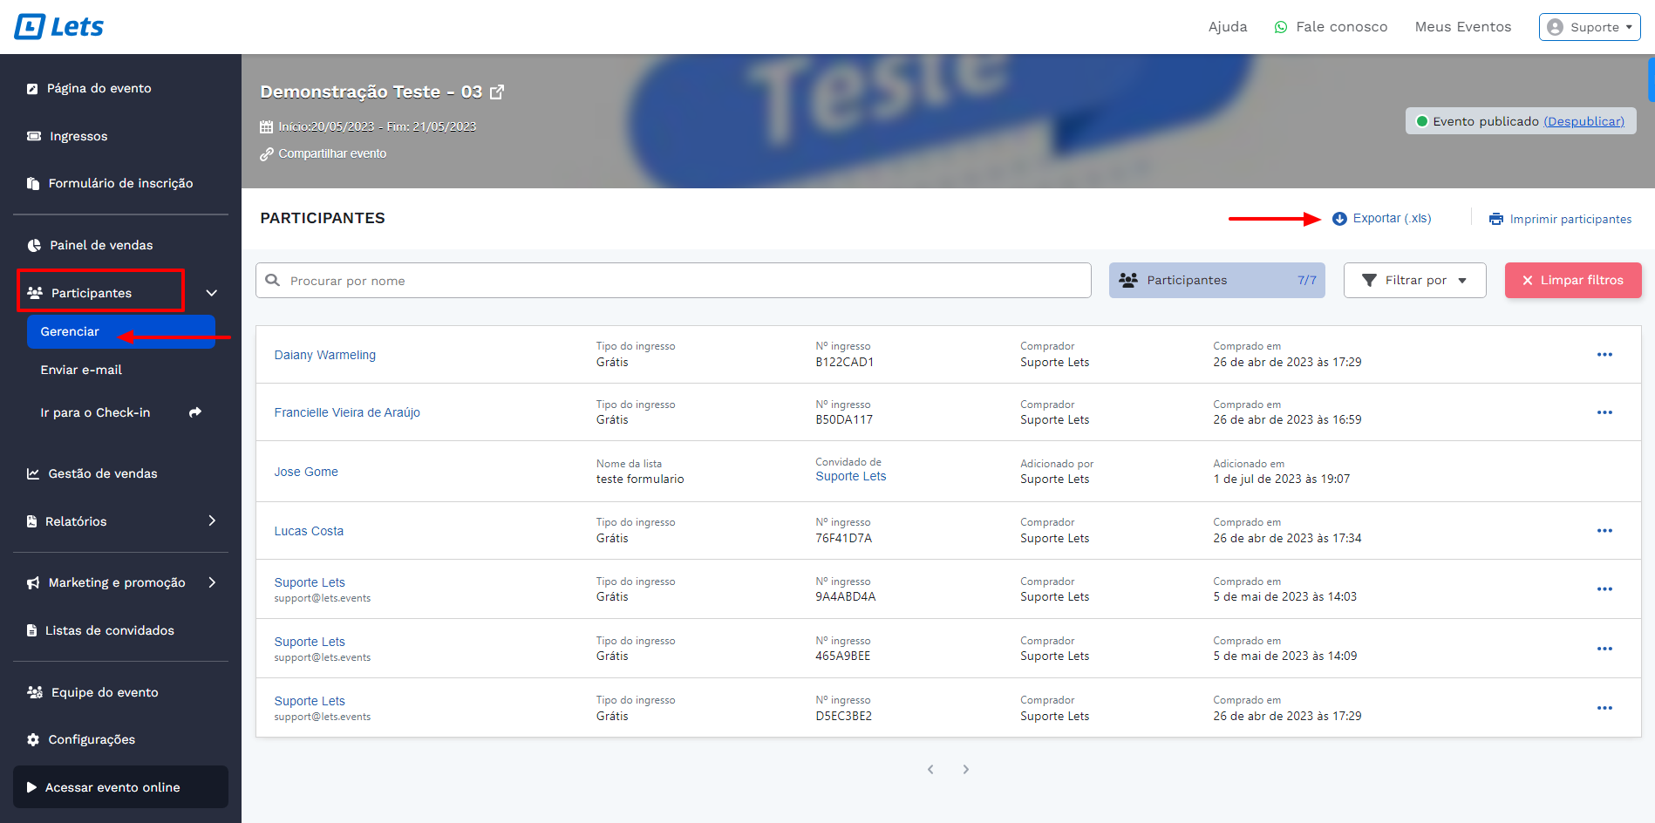The image size is (1655, 823).
Task: Open three-dot menu for Daiany Warmeling
Action: click(x=1604, y=355)
